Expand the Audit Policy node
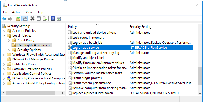The width and height of the screenshot is (203, 102). point(9,41)
